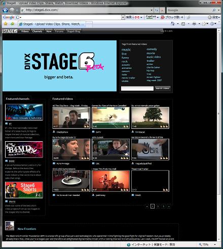Open the Favorites Center star icon
This screenshot has width=223, height=249.
point(6,24)
